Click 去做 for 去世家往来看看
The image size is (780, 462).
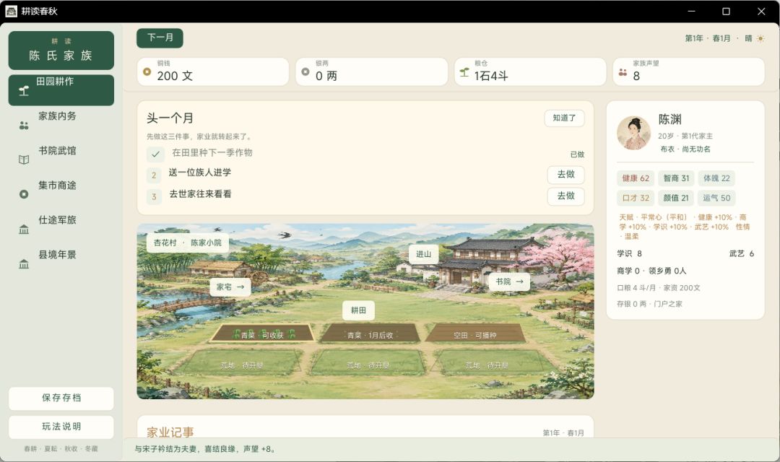[x=565, y=196]
